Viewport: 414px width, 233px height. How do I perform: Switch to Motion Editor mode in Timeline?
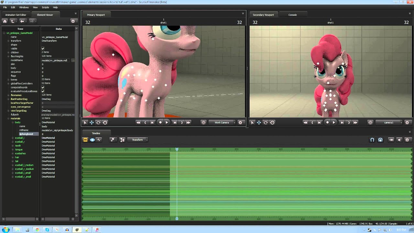pos(92,140)
